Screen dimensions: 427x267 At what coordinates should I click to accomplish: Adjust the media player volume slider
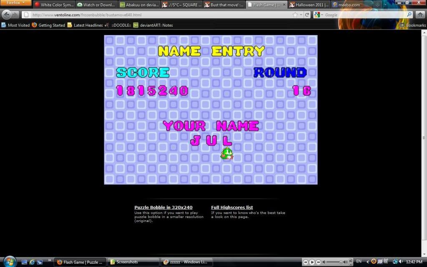(x=334, y=262)
